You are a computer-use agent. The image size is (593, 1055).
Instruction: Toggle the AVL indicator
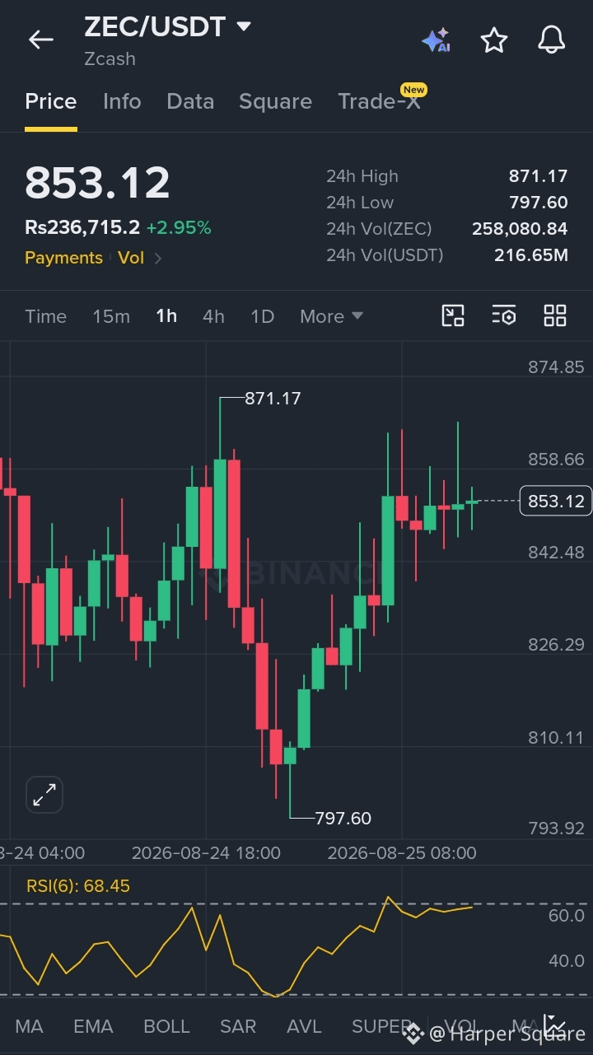[x=304, y=1026]
